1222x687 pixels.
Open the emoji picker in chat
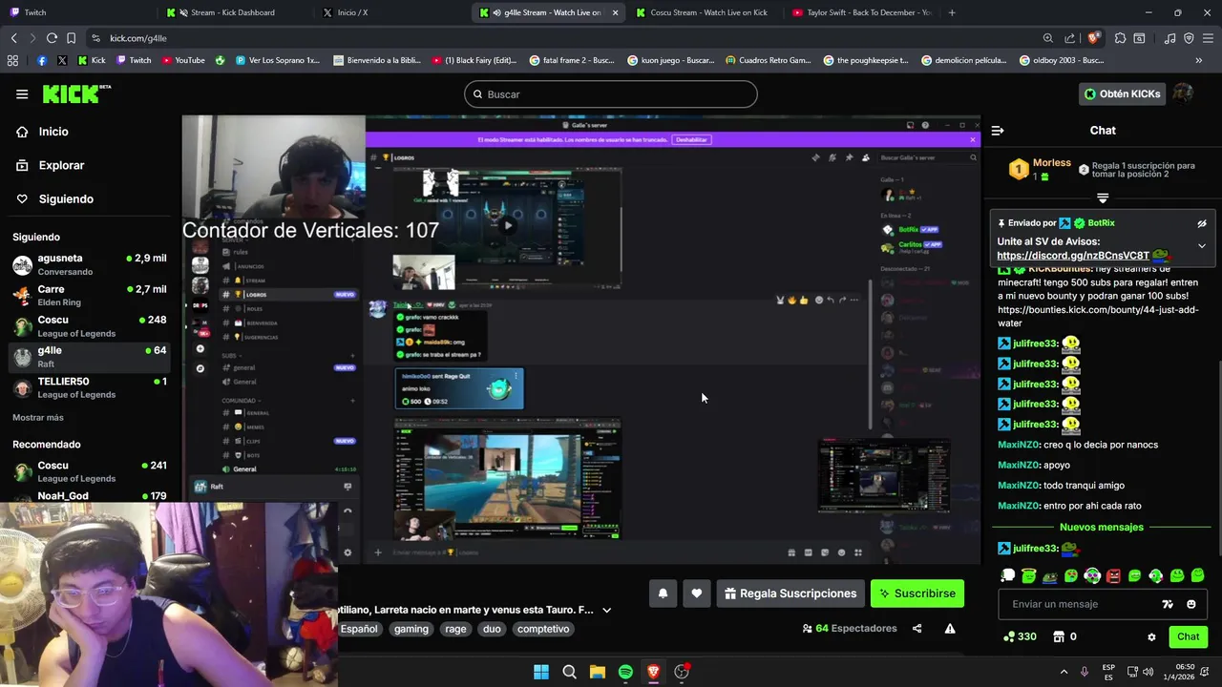click(1190, 604)
